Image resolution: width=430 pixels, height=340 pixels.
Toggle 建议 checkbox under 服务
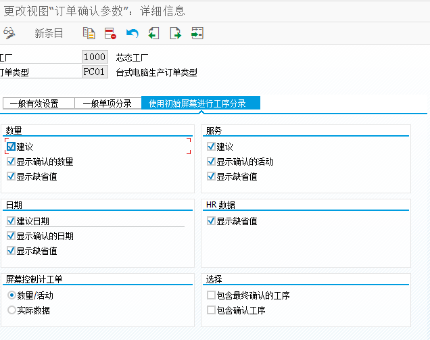coord(211,147)
